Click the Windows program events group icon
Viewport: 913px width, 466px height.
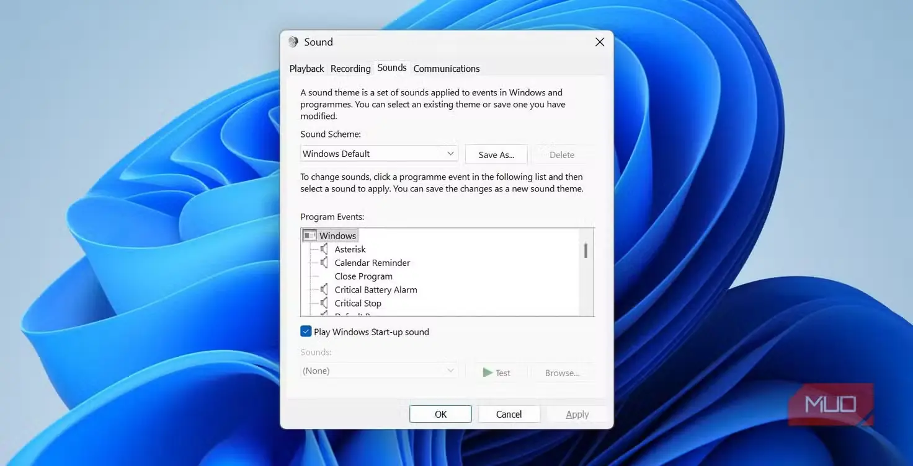(310, 235)
